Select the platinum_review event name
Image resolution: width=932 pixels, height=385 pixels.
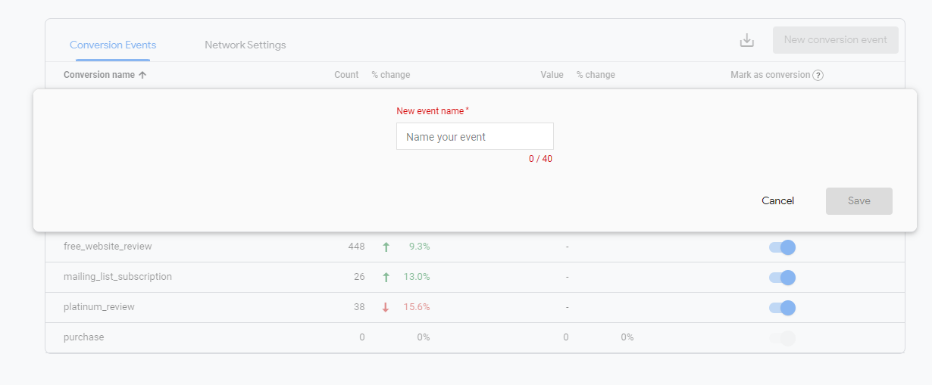(99, 307)
